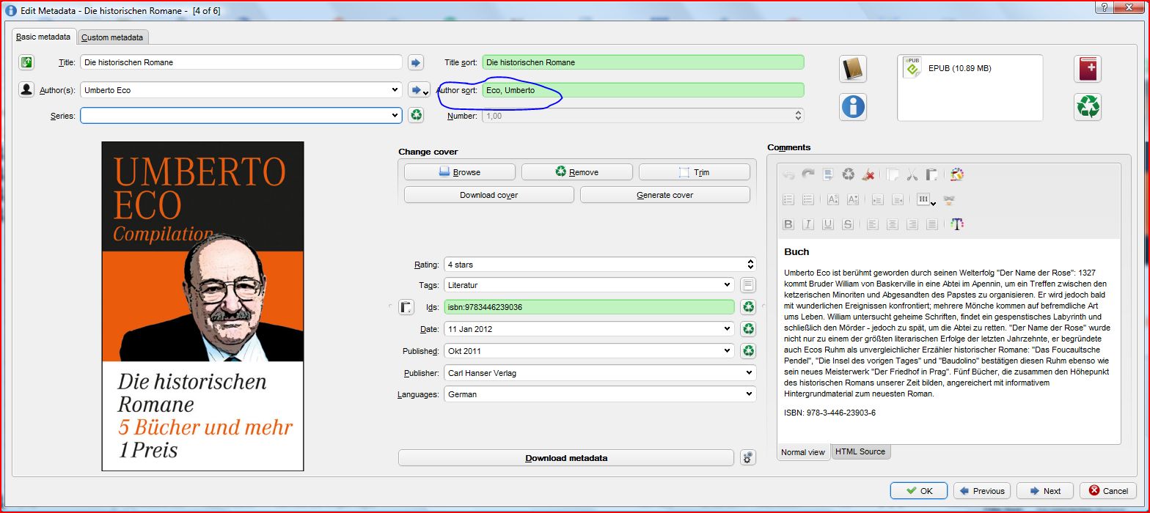Screen dimensions: 1150x513
Task: Open the text color T icon
Action: coord(957,224)
